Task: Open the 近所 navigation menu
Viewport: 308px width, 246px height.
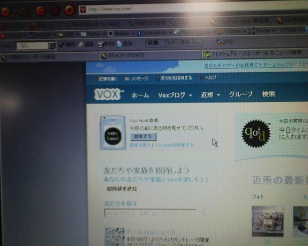Action: point(210,95)
